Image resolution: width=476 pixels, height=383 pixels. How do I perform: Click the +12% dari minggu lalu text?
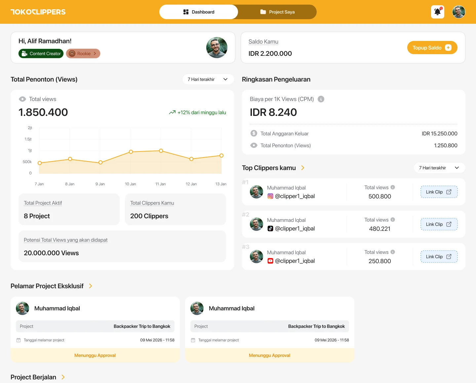pos(202,112)
